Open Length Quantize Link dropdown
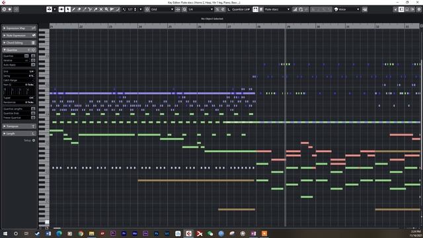This screenshot has height=238, width=423. click(x=239, y=9)
